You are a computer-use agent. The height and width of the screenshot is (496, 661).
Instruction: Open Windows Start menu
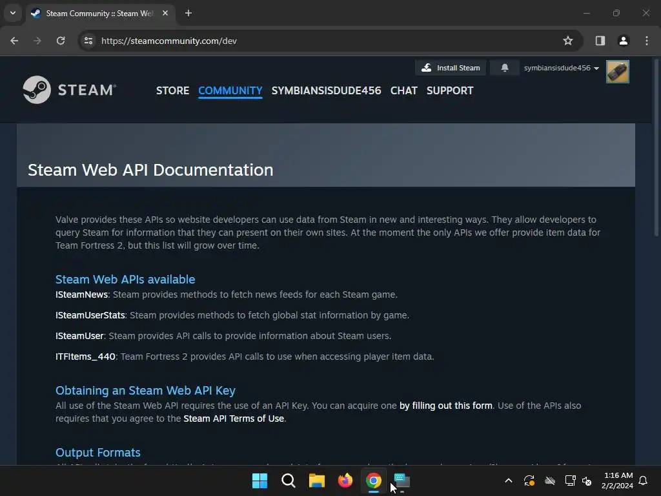(x=259, y=480)
